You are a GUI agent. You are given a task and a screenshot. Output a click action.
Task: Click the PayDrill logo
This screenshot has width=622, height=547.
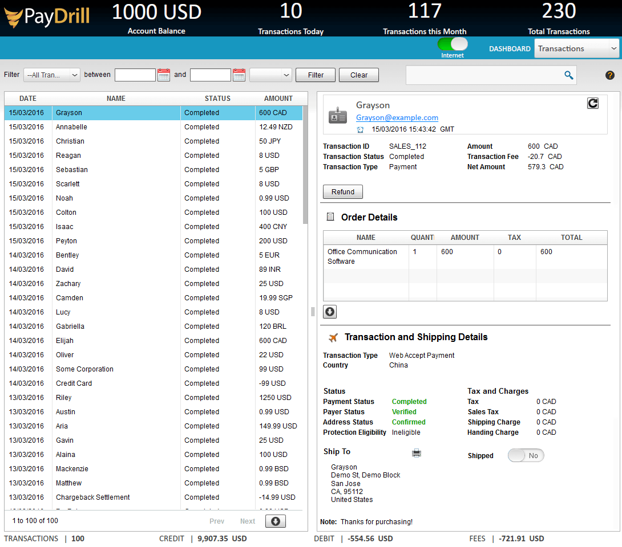tap(46, 17)
